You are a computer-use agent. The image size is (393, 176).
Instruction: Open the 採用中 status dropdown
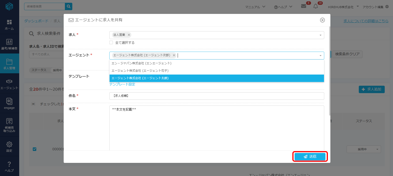click(x=364, y=149)
